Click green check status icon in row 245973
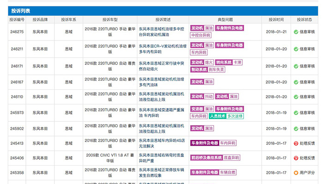This screenshot has width=323, height=184. click(x=296, y=113)
